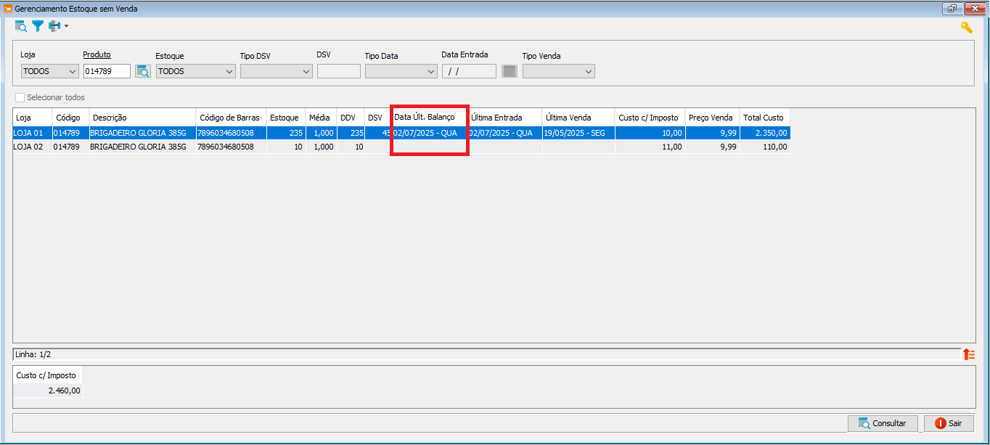This screenshot has height=445, width=990.
Task: Click in the DSV input field
Action: [x=338, y=71]
